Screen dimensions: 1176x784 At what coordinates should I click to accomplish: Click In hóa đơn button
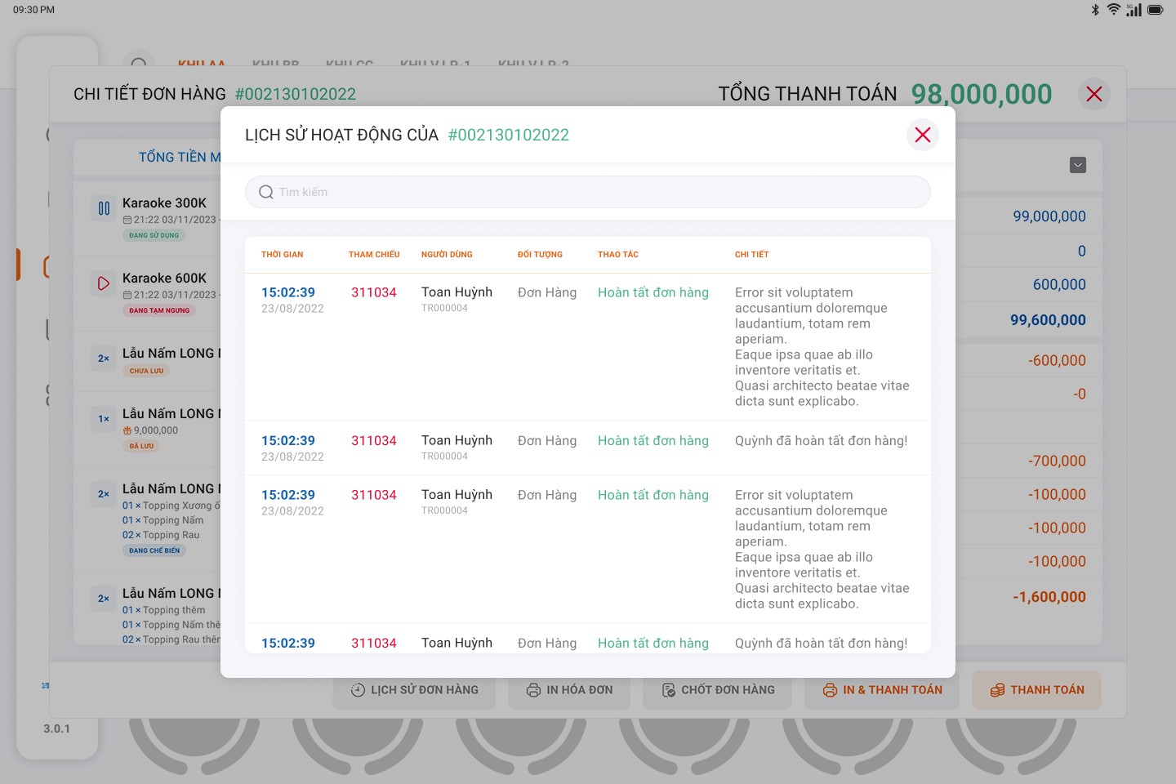(x=570, y=690)
